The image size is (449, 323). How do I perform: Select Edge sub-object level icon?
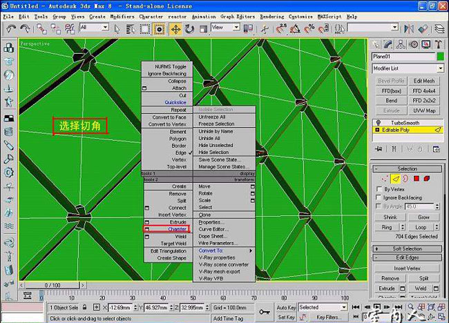[x=395, y=179]
